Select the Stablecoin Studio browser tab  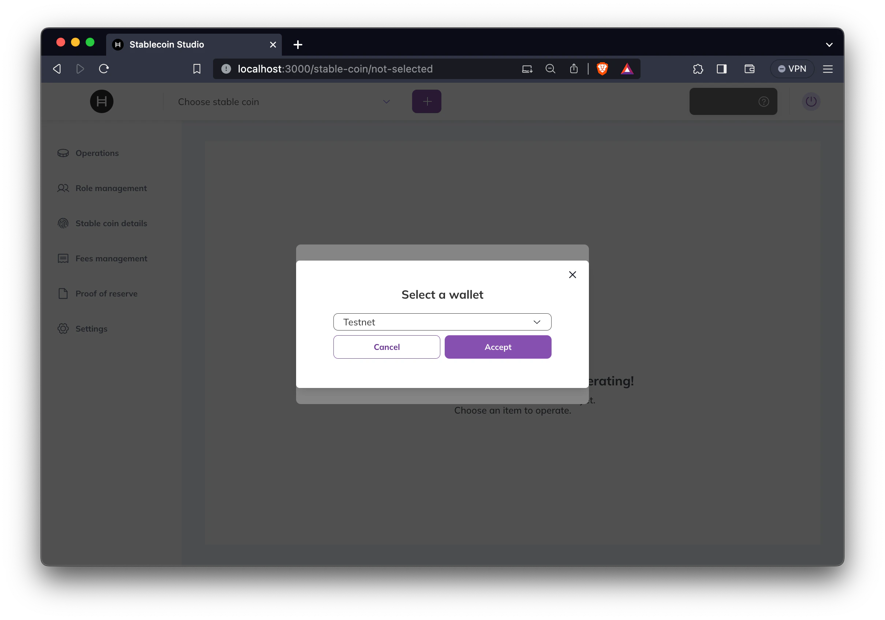tap(167, 45)
